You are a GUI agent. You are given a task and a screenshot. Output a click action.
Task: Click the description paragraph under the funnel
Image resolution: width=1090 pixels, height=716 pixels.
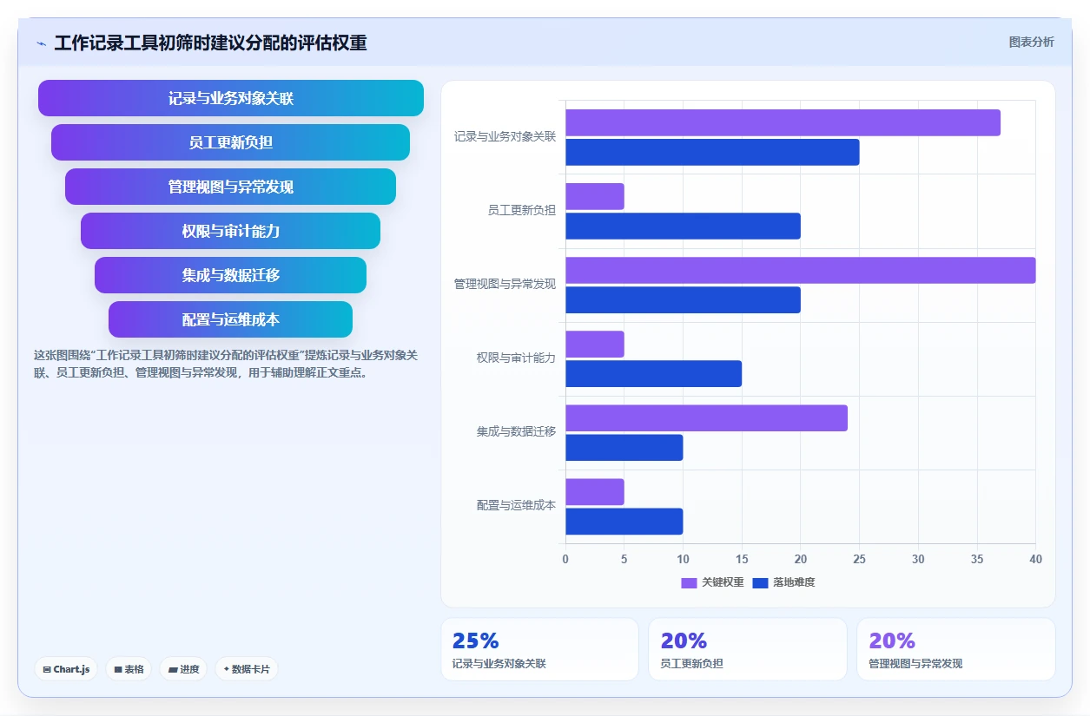[x=227, y=365]
